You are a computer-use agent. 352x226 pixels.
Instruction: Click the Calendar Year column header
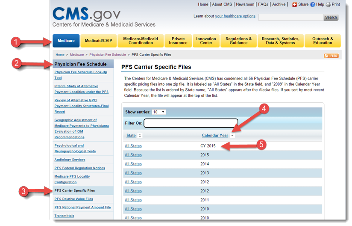[215, 135]
